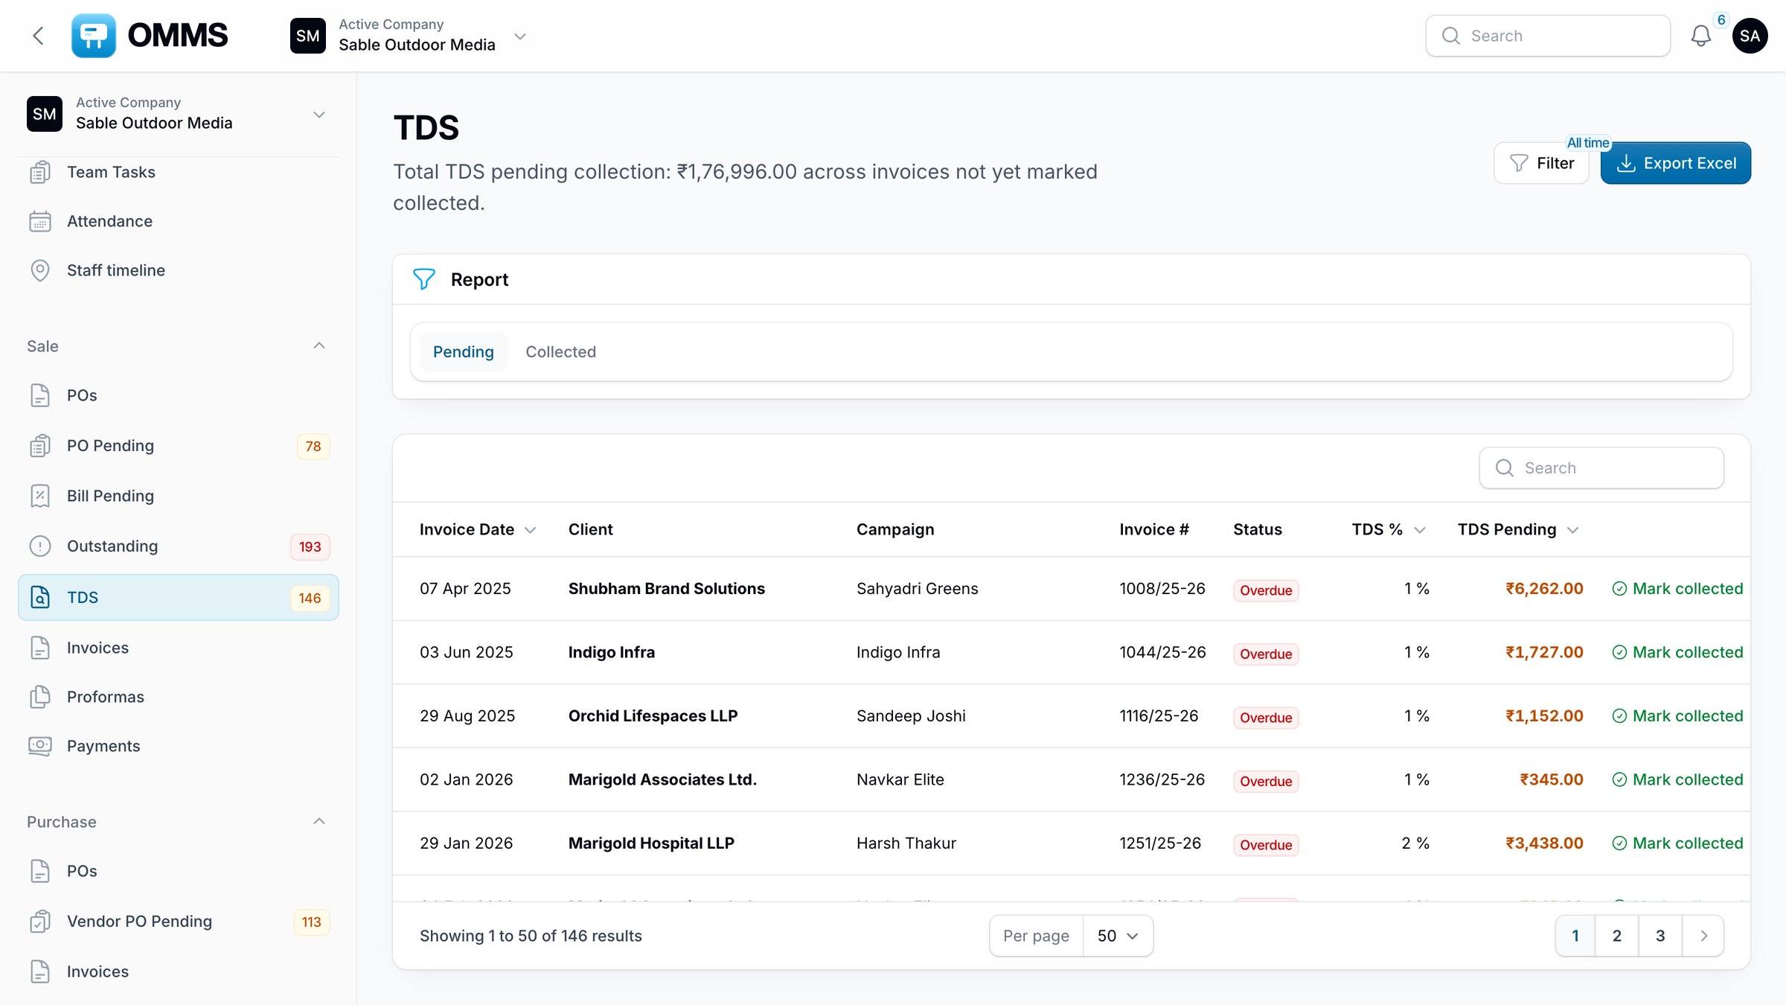
Task: Click the table Search field
Action: point(1601,468)
